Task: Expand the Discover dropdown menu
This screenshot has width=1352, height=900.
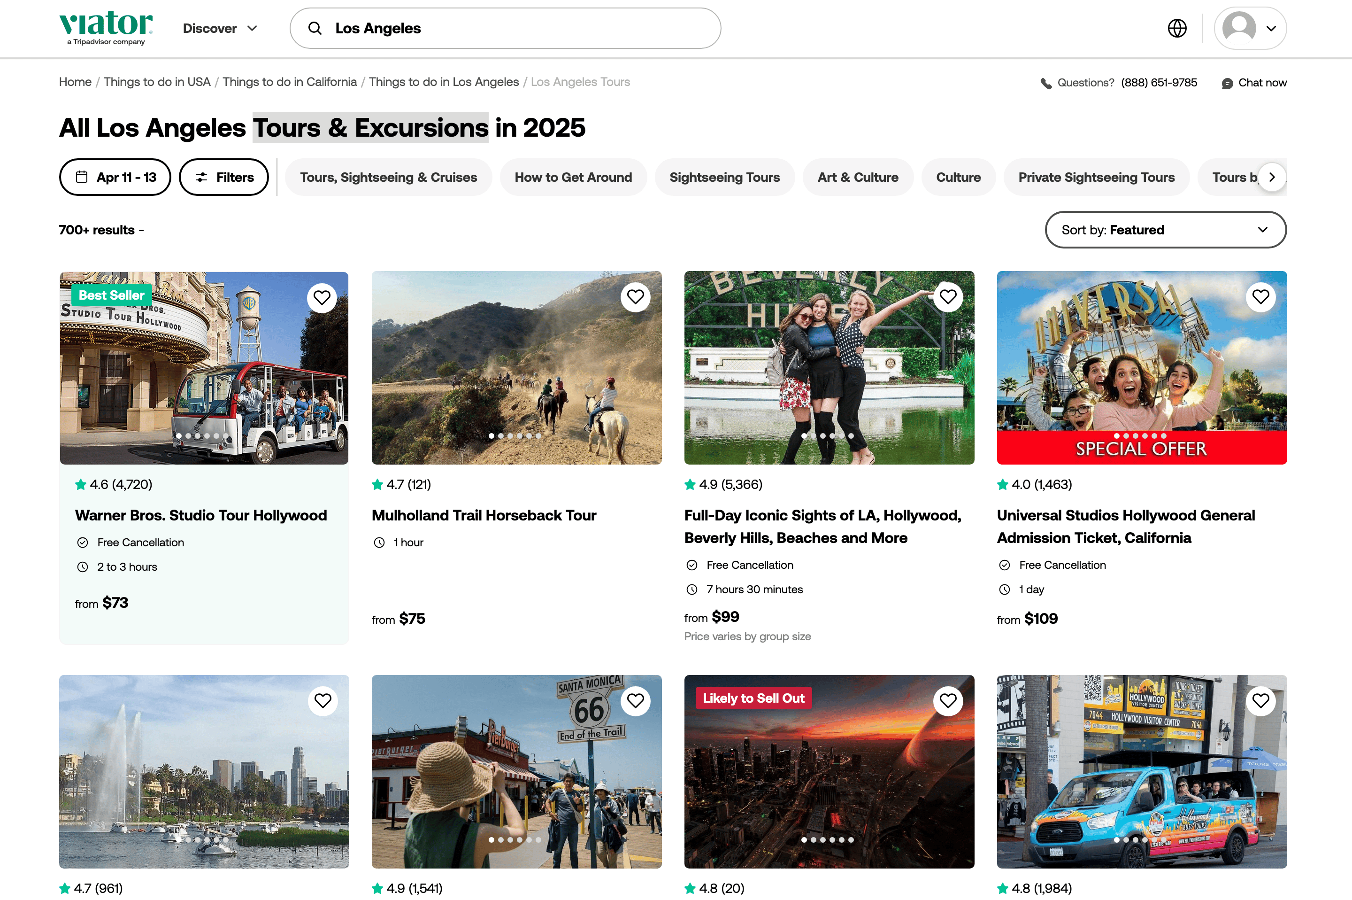Action: coord(220,28)
